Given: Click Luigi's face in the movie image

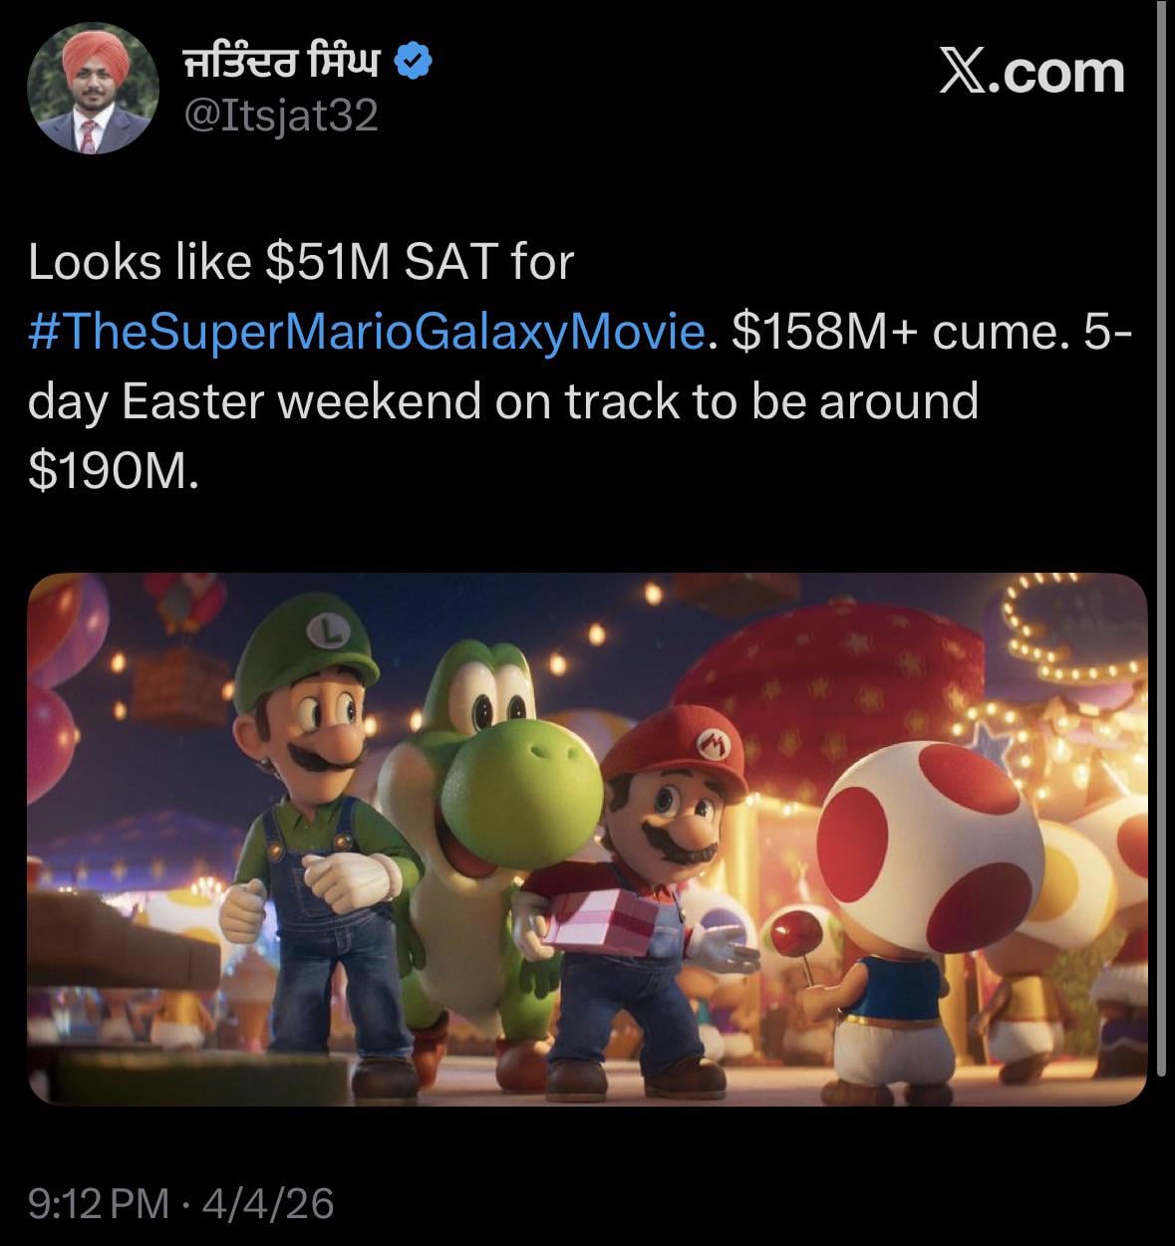Looking at the screenshot, I should (322, 728).
